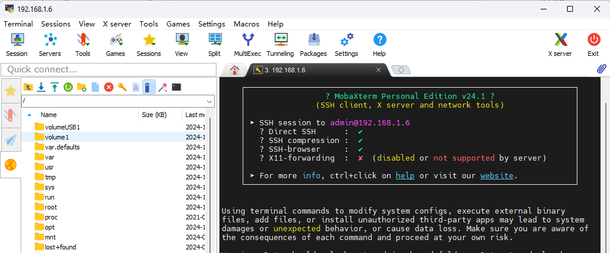Open the Games menu in menu bar
Screen dimensions: 610x253
coord(178,24)
